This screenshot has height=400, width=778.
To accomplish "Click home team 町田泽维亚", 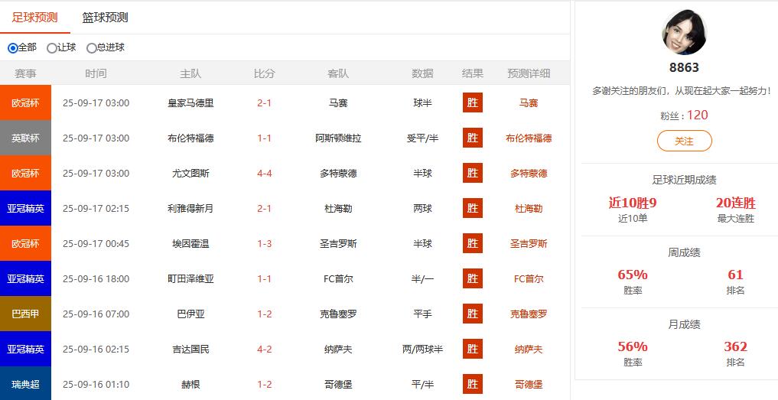I will pos(190,279).
